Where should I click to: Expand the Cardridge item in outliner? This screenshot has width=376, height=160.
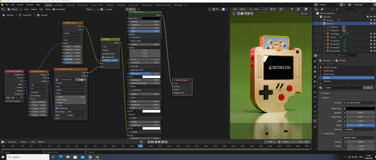325,34
